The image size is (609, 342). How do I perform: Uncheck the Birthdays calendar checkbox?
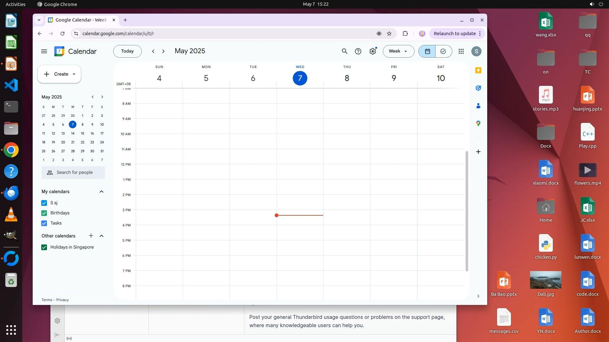[x=44, y=213]
